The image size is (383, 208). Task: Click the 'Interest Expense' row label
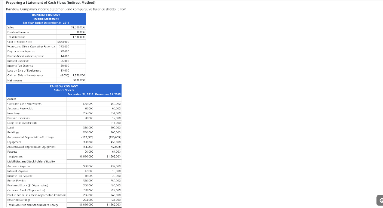coord(18,61)
